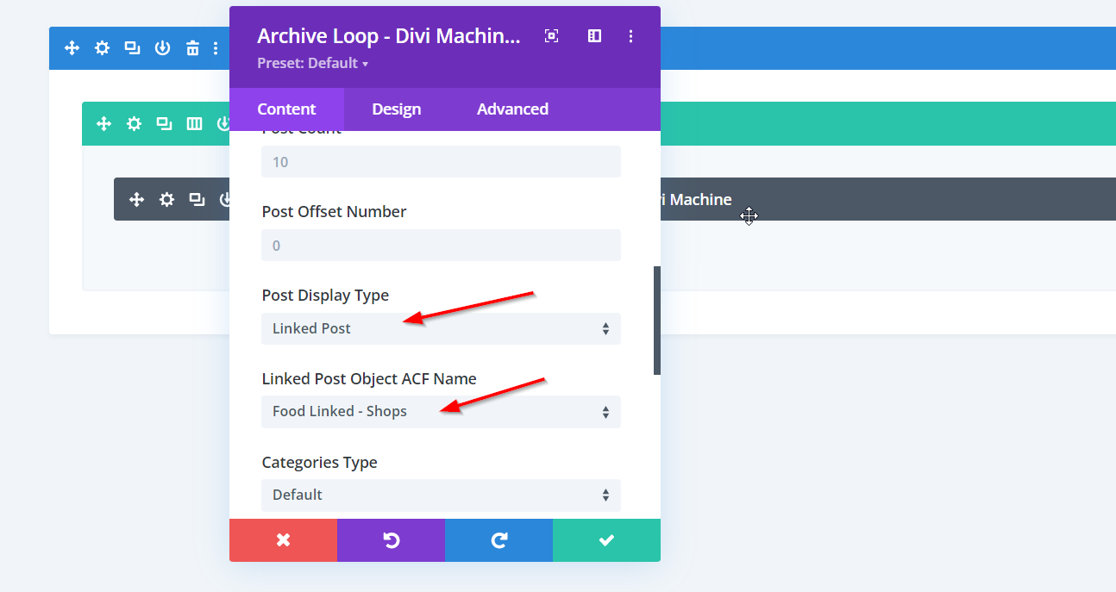Open the Linked Post Object ACF Name dropdown
The width and height of the screenshot is (1116, 592).
coord(441,412)
